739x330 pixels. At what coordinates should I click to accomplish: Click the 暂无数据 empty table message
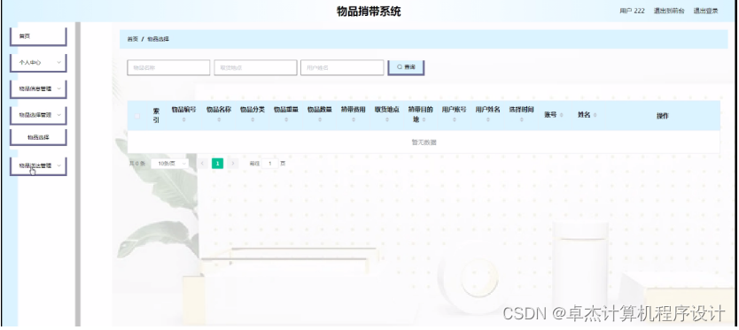tap(424, 142)
